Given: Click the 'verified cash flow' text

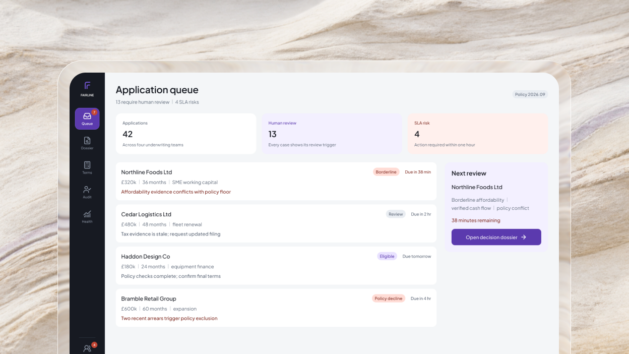Looking at the screenshot, I should coord(471,208).
